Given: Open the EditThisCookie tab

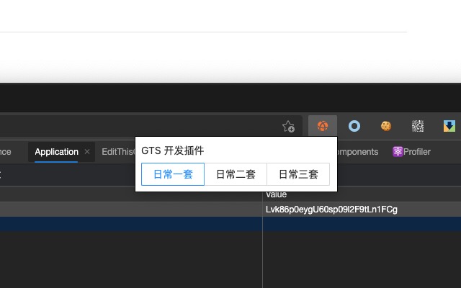Looking at the screenshot, I should (118, 152).
